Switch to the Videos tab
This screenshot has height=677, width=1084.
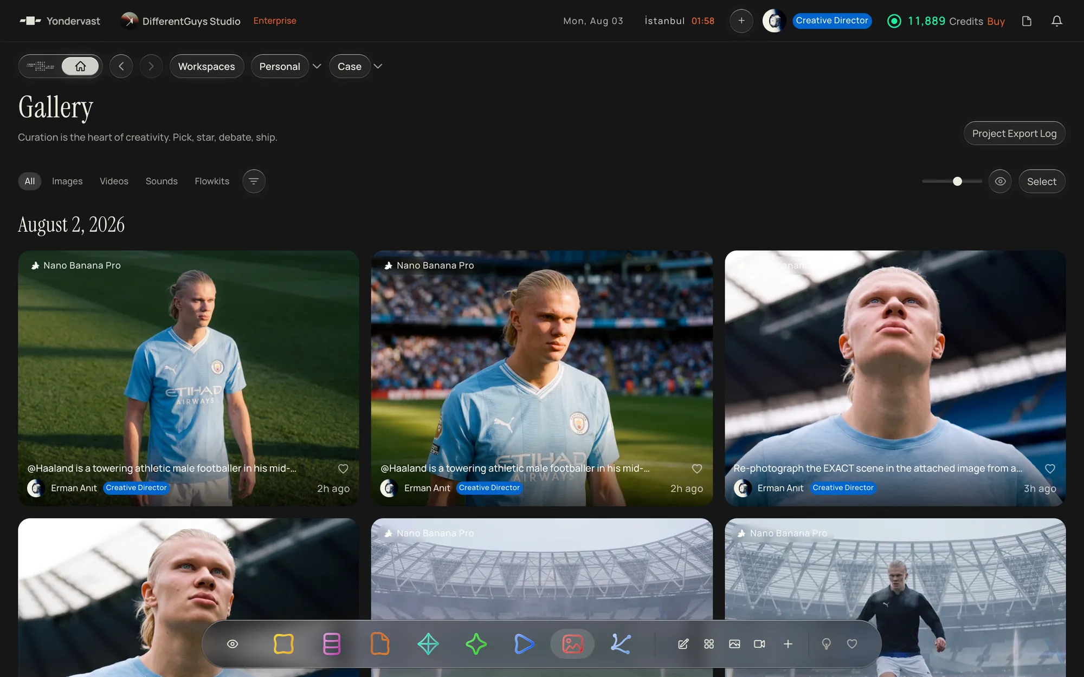[x=114, y=181]
